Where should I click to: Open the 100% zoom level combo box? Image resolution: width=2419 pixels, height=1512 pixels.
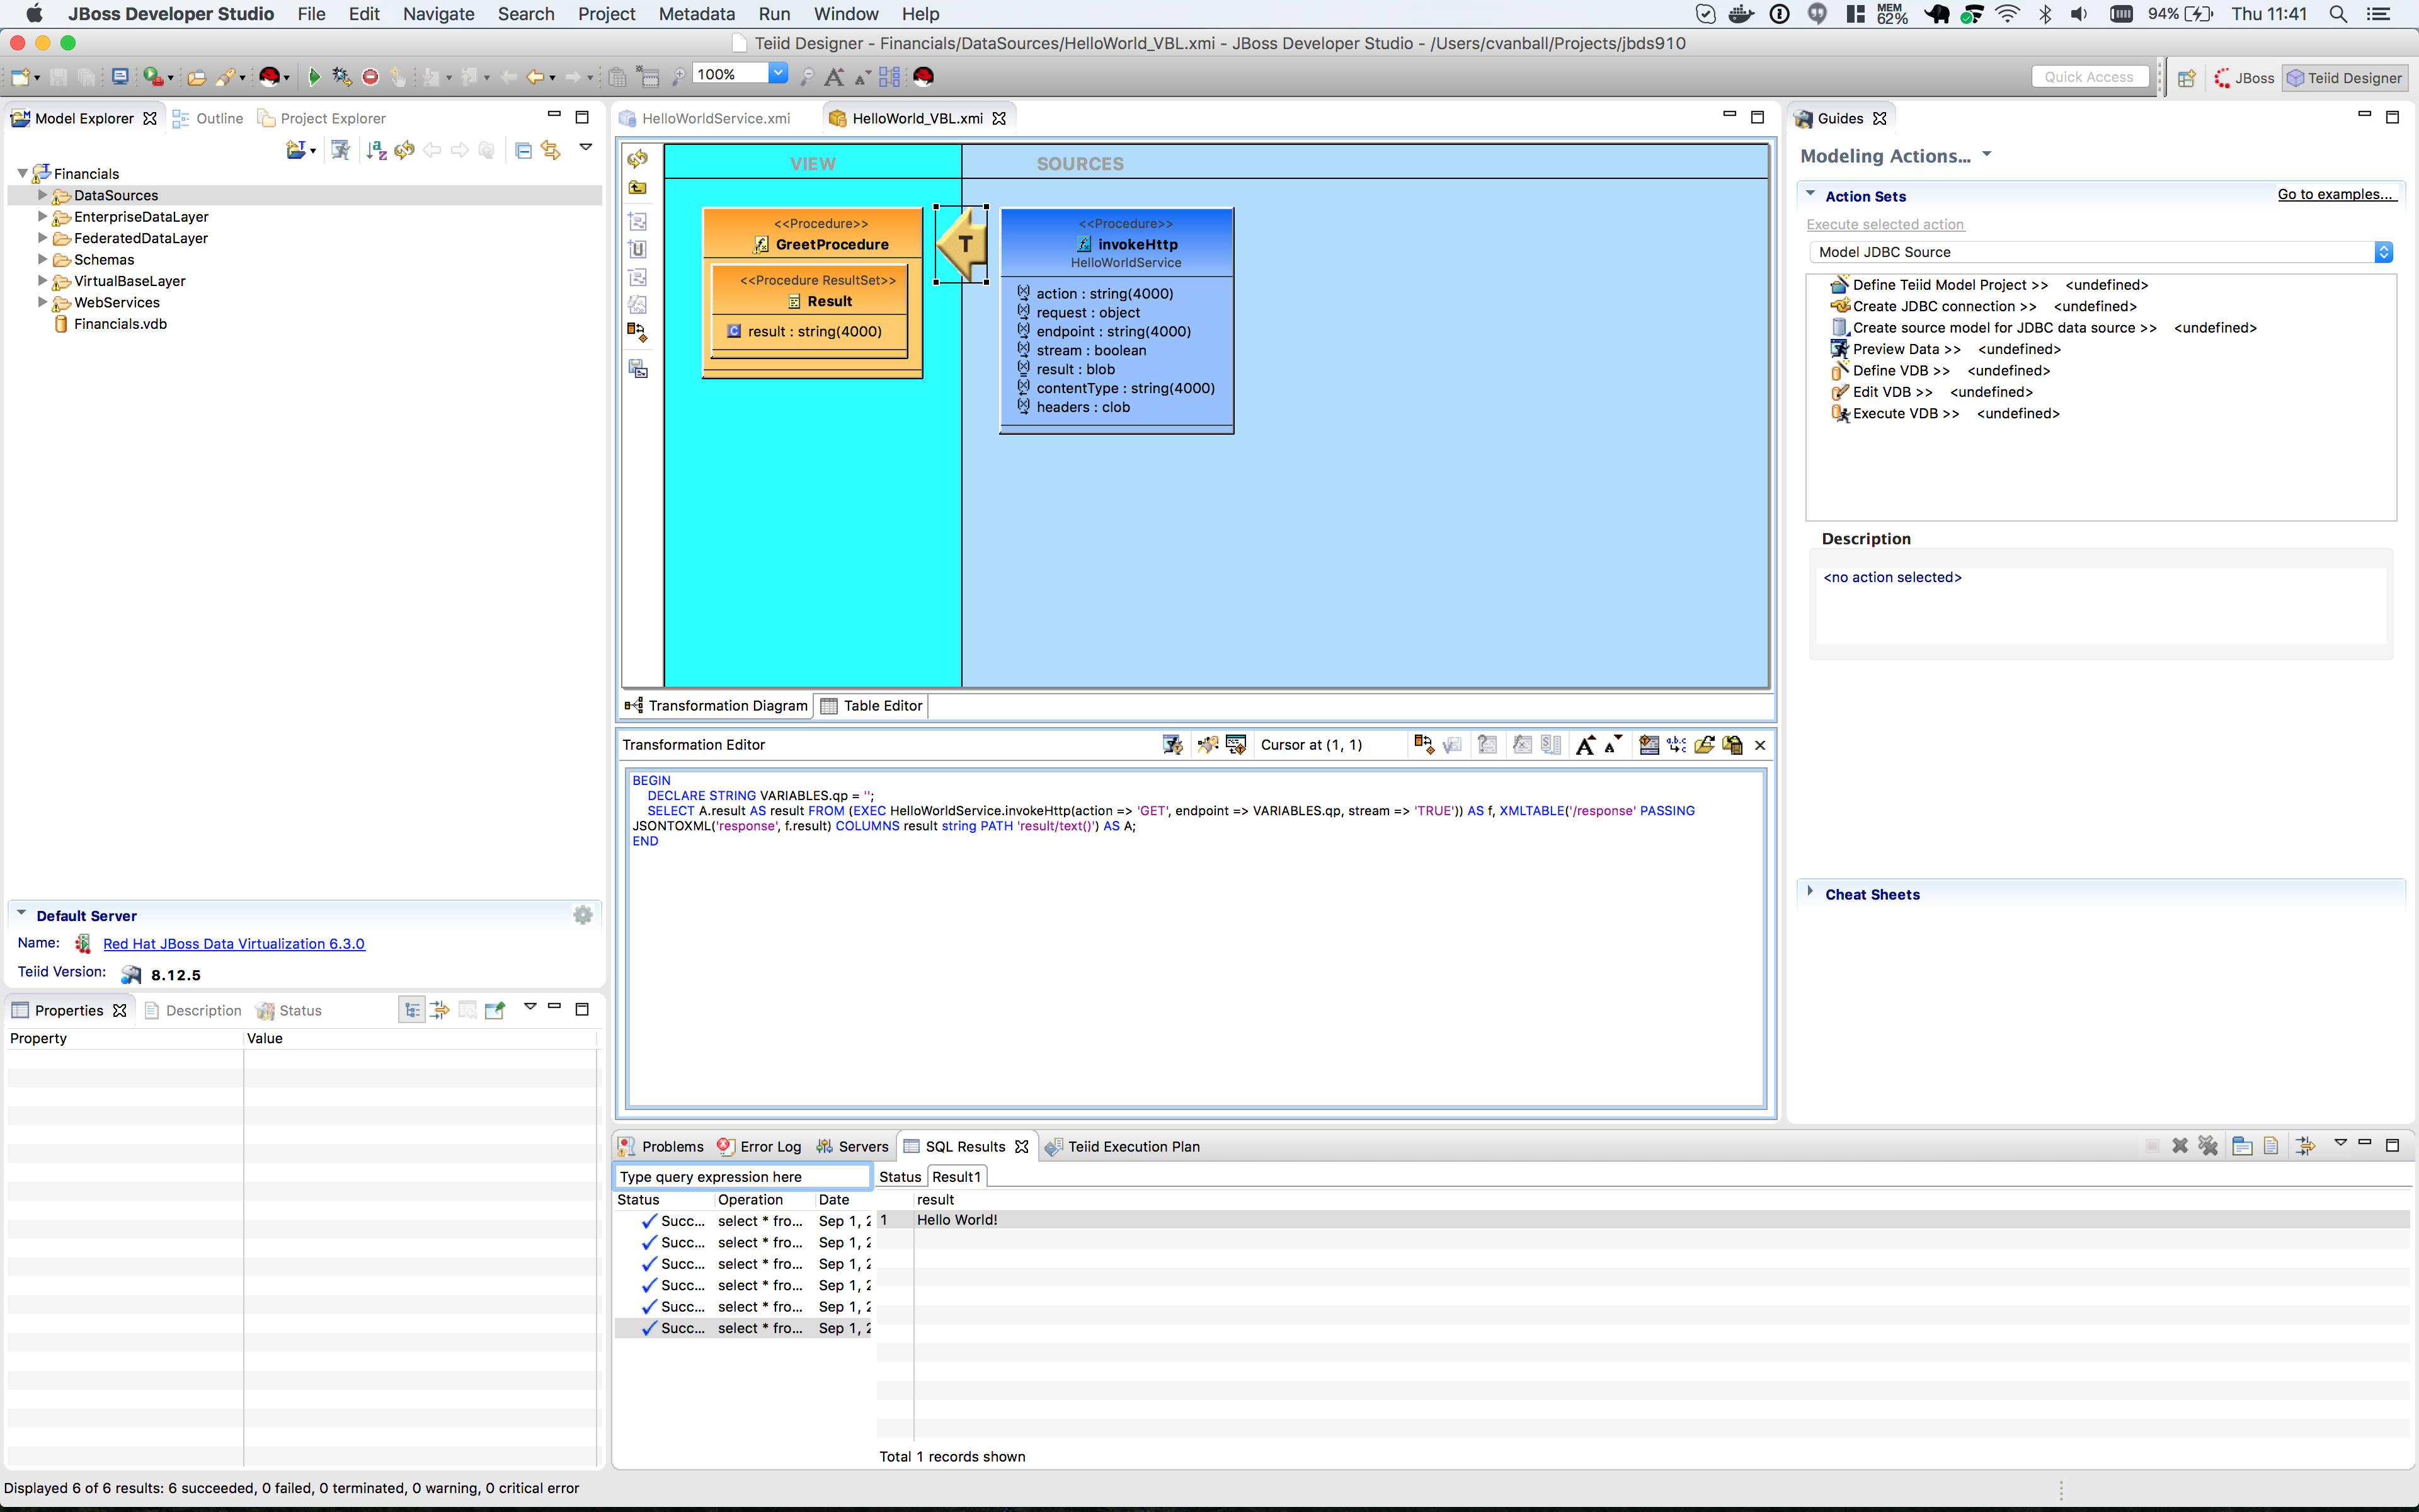778,74
